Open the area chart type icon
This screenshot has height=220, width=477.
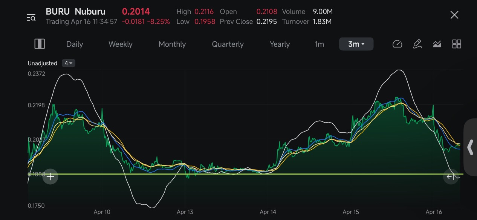(x=437, y=44)
